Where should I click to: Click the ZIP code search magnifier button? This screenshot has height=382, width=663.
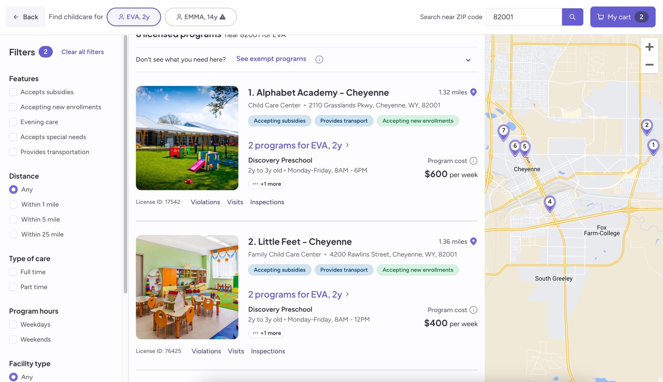[572, 17]
